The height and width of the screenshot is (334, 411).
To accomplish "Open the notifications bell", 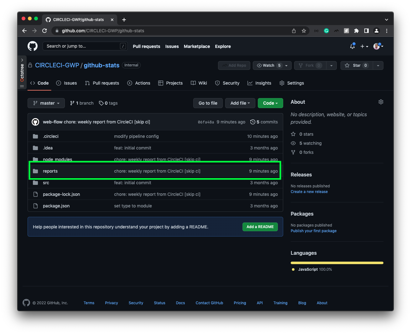I will [352, 46].
